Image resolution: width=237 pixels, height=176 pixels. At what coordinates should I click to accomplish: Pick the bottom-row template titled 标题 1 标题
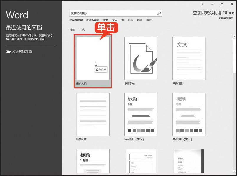tap(93, 161)
